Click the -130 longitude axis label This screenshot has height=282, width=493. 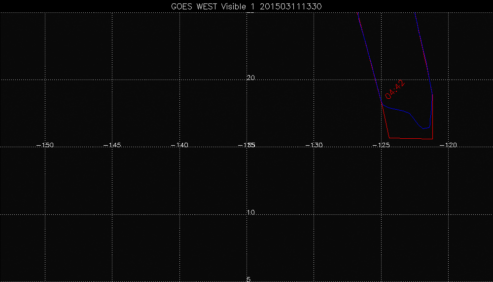click(314, 145)
